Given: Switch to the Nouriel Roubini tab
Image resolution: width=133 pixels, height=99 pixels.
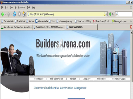Looking at the screenshot, I should tap(16, 27).
